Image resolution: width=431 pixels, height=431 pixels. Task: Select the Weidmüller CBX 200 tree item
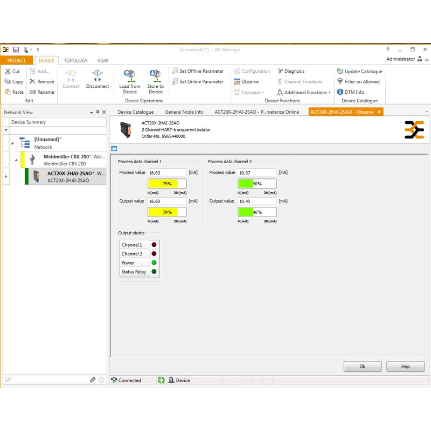[64, 160]
